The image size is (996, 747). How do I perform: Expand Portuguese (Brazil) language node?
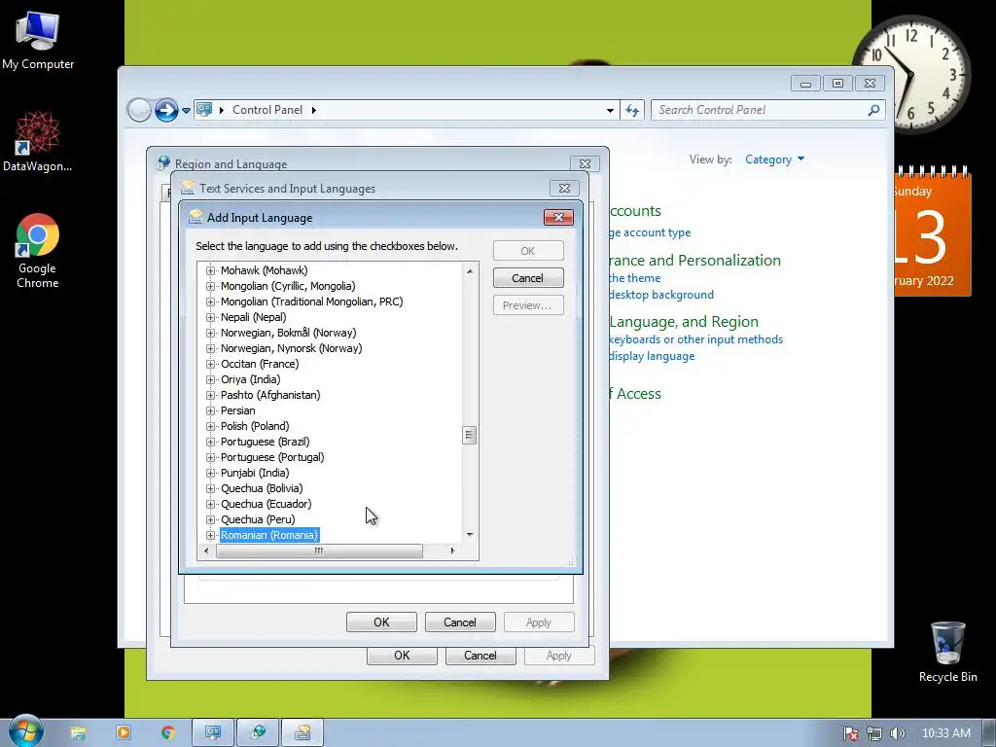(210, 443)
